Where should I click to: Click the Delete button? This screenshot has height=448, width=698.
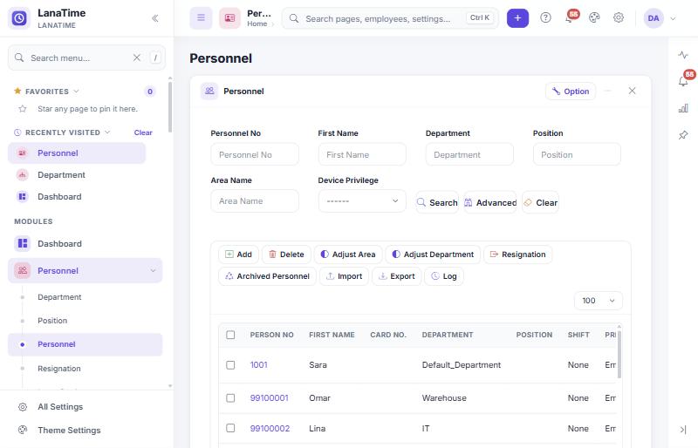pos(286,255)
